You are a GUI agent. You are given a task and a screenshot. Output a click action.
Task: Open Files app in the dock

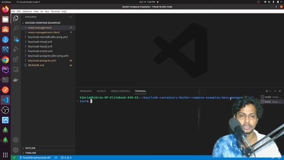[5, 19]
